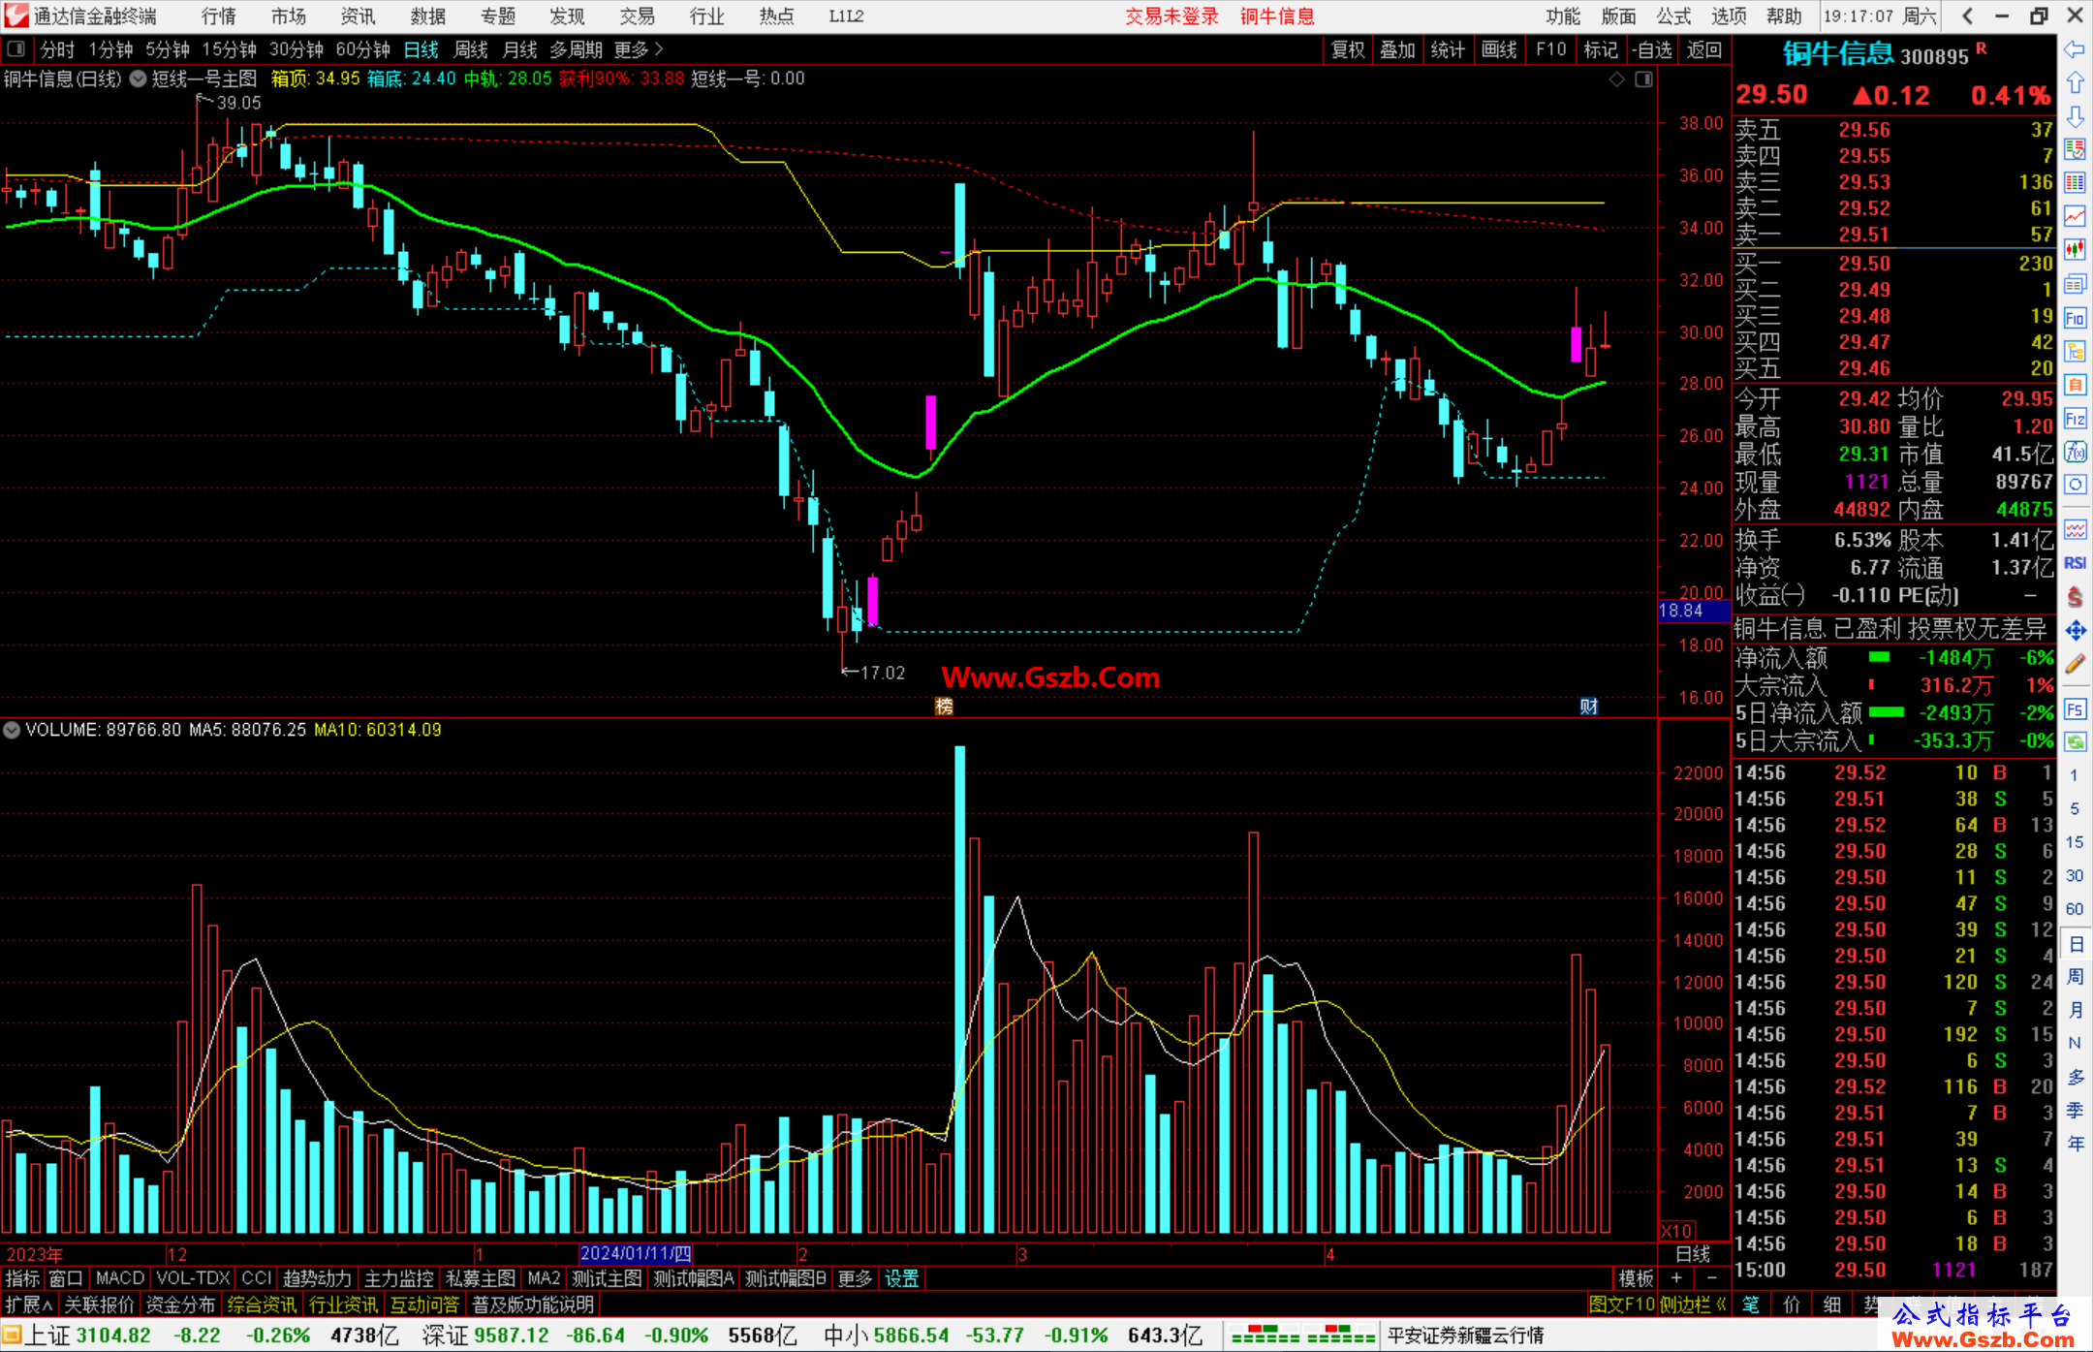Click the plus zoom-in button beside 模板
Image resolution: width=2093 pixels, height=1352 pixels.
coord(1676,1278)
